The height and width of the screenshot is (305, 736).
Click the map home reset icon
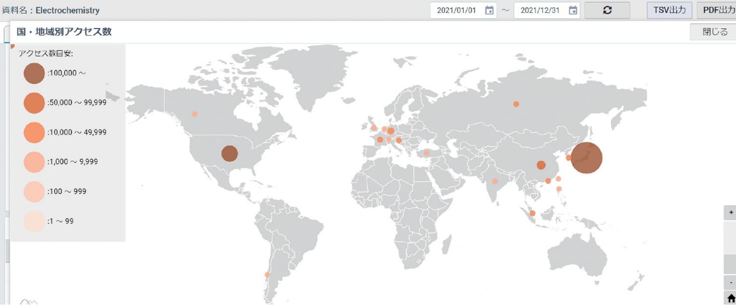(731, 299)
